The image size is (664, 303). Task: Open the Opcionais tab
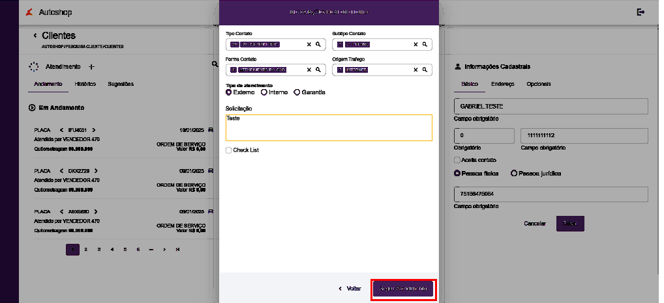[539, 84]
